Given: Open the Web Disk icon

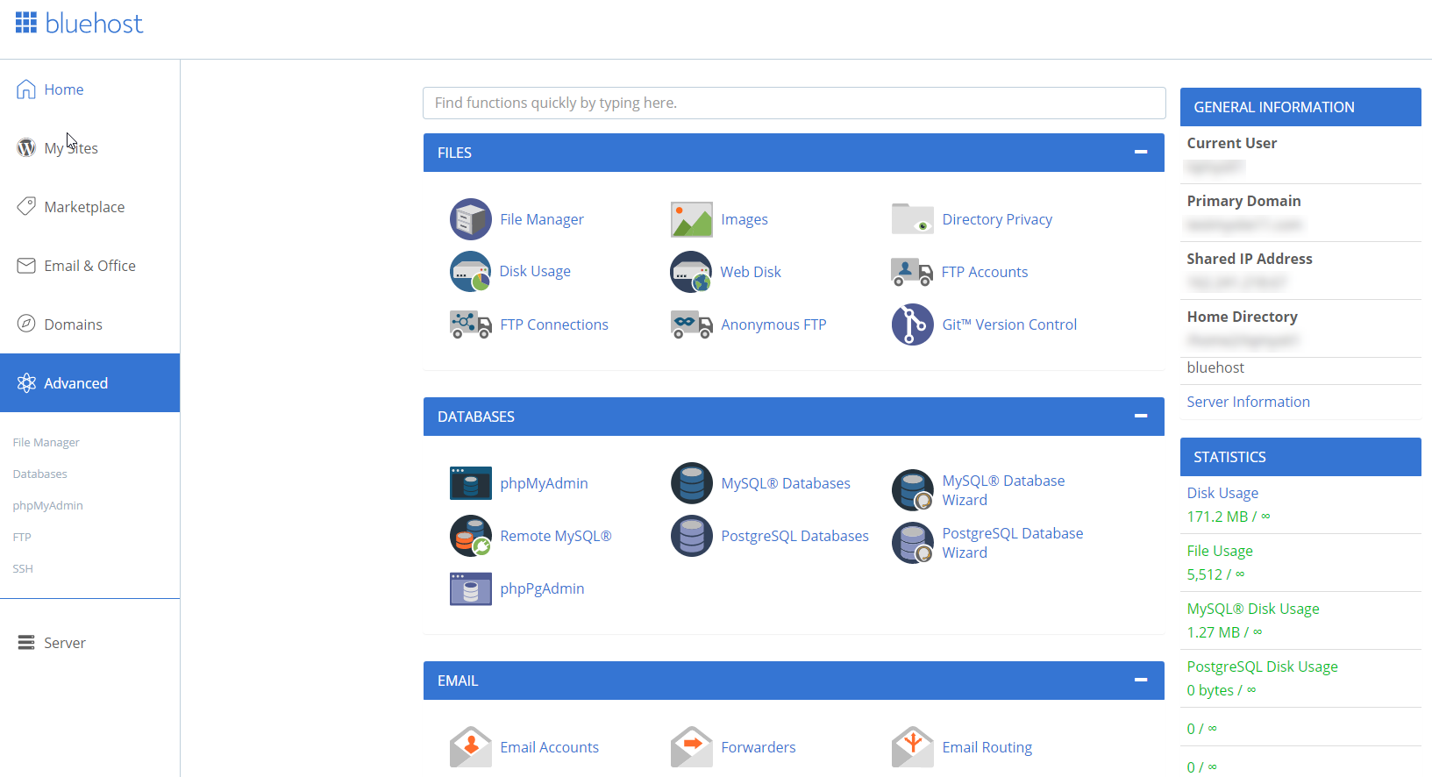Looking at the screenshot, I should click(692, 272).
